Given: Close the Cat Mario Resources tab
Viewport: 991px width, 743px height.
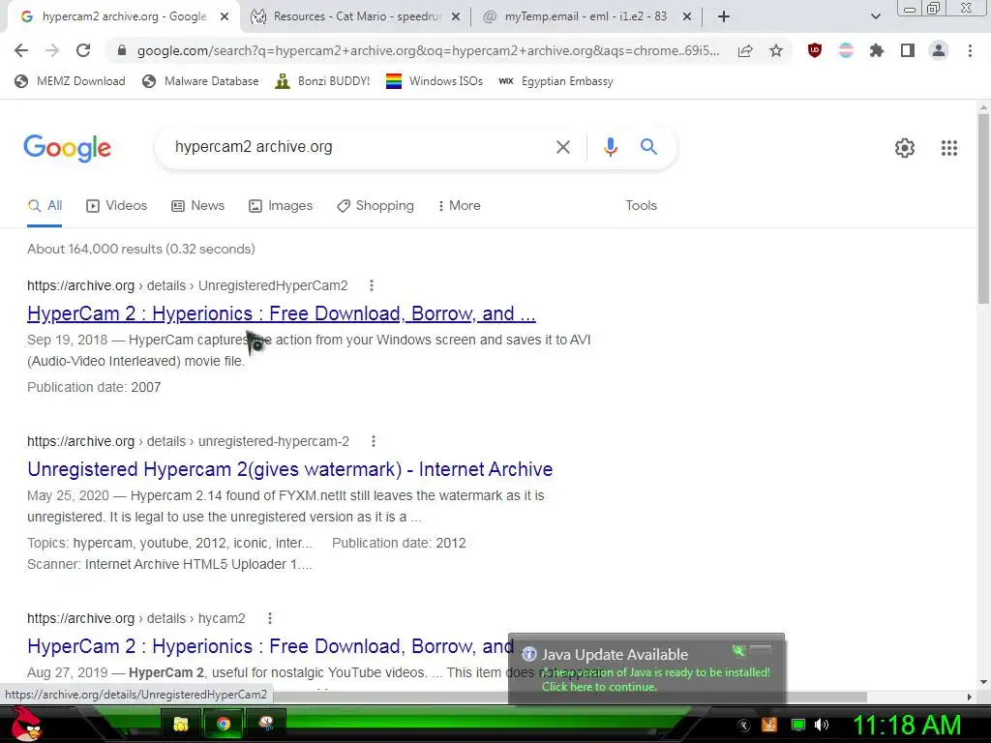Looking at the screenshot, I should point(456,16).
